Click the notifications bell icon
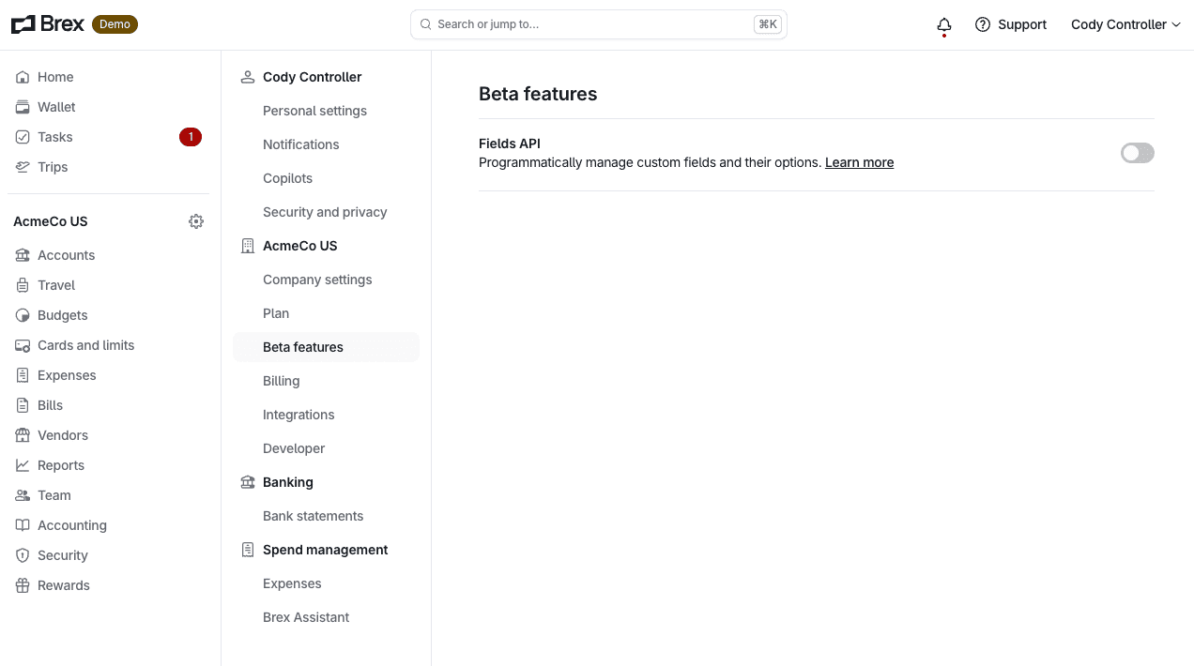The image size is (1194, 666). (944, 25)
